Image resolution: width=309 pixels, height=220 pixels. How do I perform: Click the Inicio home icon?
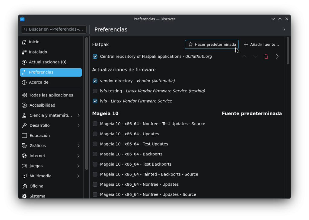[24, 42]
